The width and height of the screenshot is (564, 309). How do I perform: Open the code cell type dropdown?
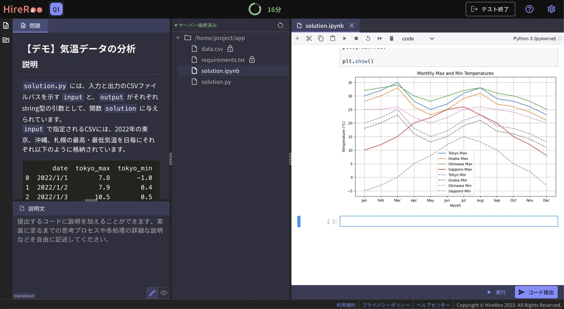(418, 39)
